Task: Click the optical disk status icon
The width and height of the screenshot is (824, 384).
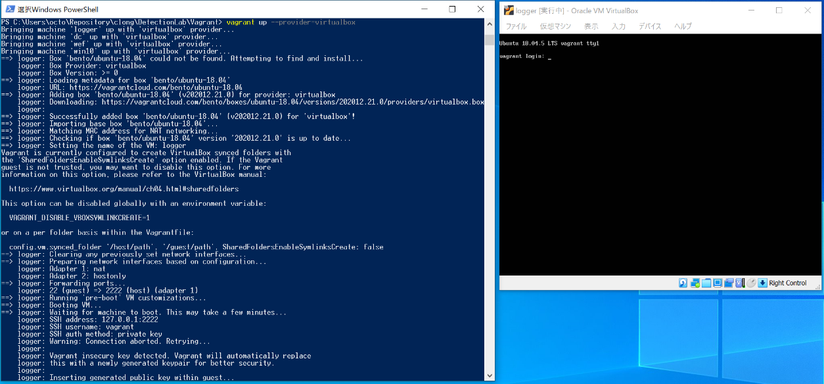Action: (683, 283)
